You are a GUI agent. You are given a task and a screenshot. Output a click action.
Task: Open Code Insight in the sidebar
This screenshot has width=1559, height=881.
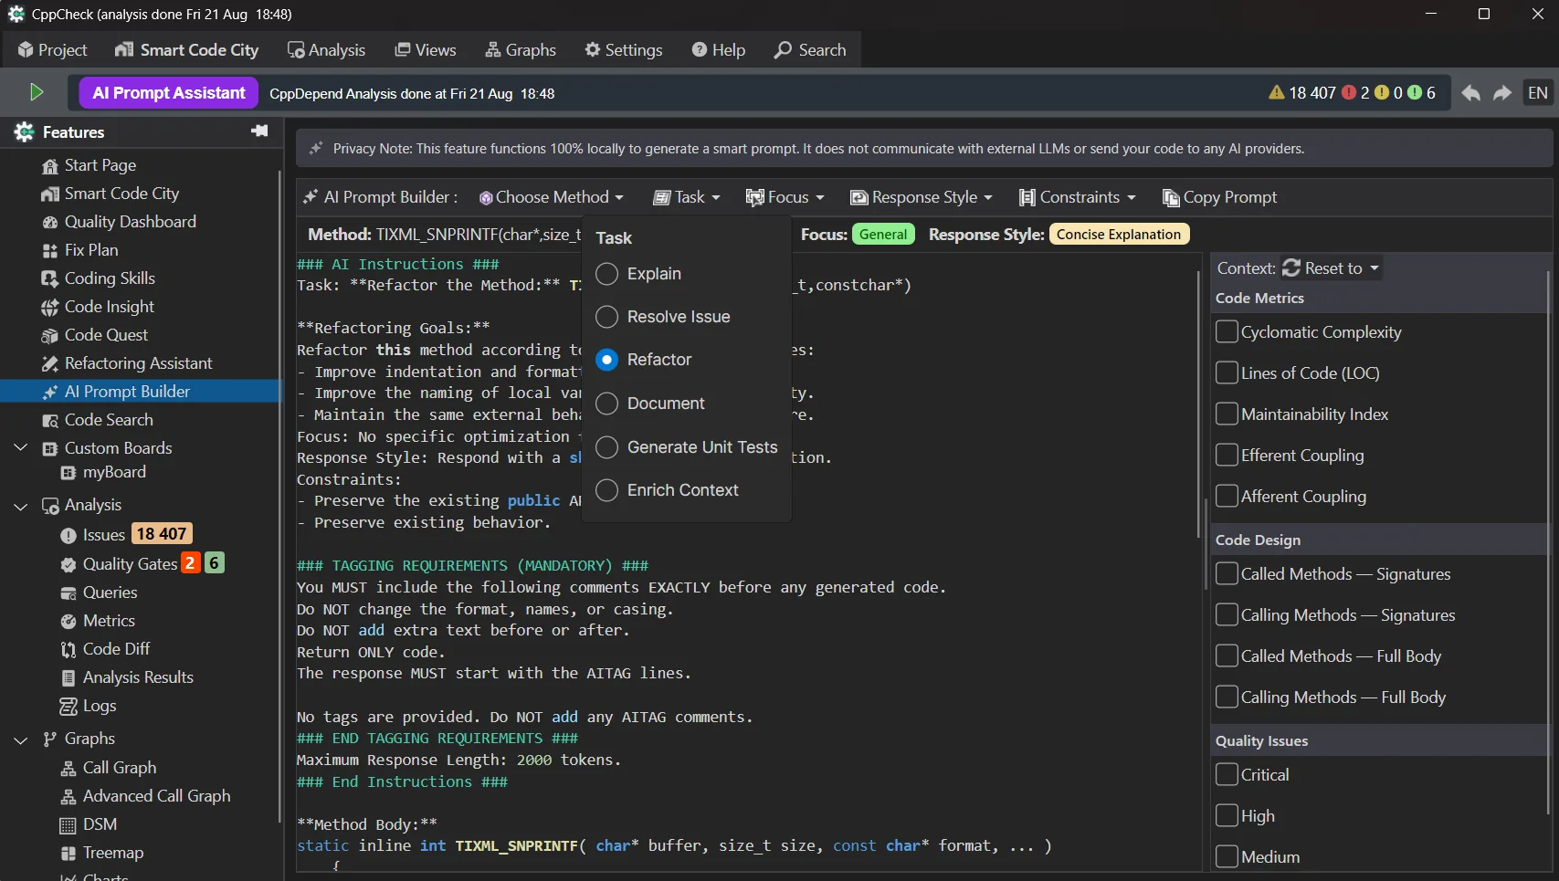point(98,307)
